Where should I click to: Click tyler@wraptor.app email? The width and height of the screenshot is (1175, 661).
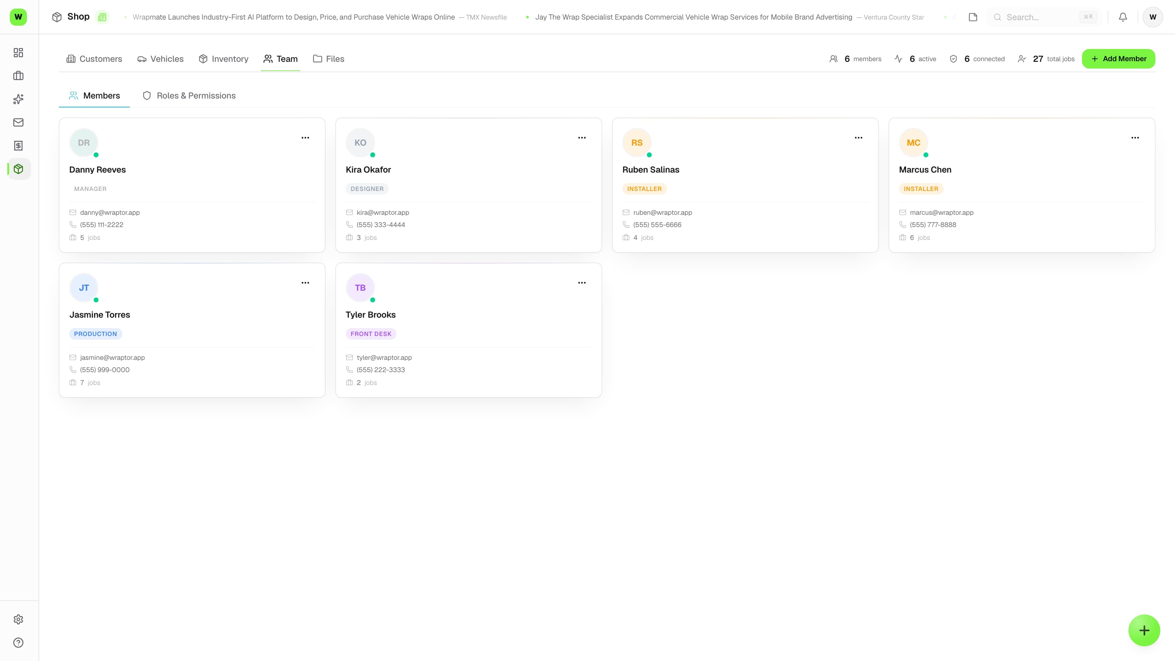pos(384,358)
